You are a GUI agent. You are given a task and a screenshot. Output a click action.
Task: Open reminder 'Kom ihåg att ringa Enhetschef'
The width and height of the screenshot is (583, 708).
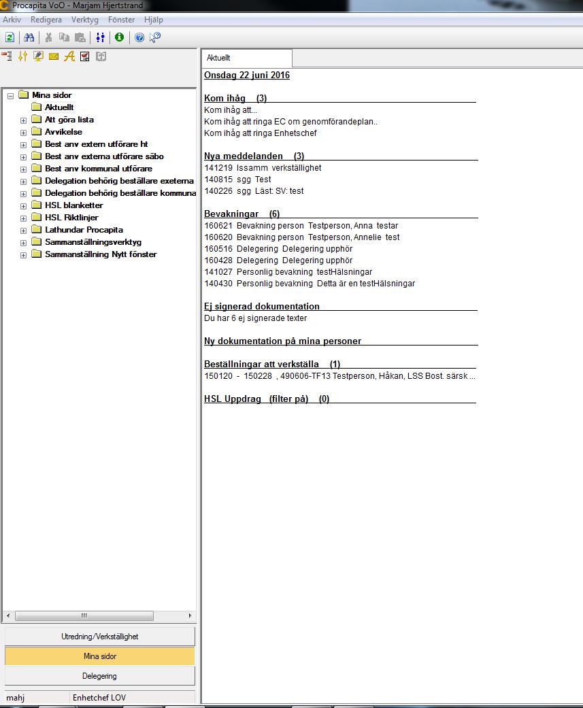(x=260, y=133)
